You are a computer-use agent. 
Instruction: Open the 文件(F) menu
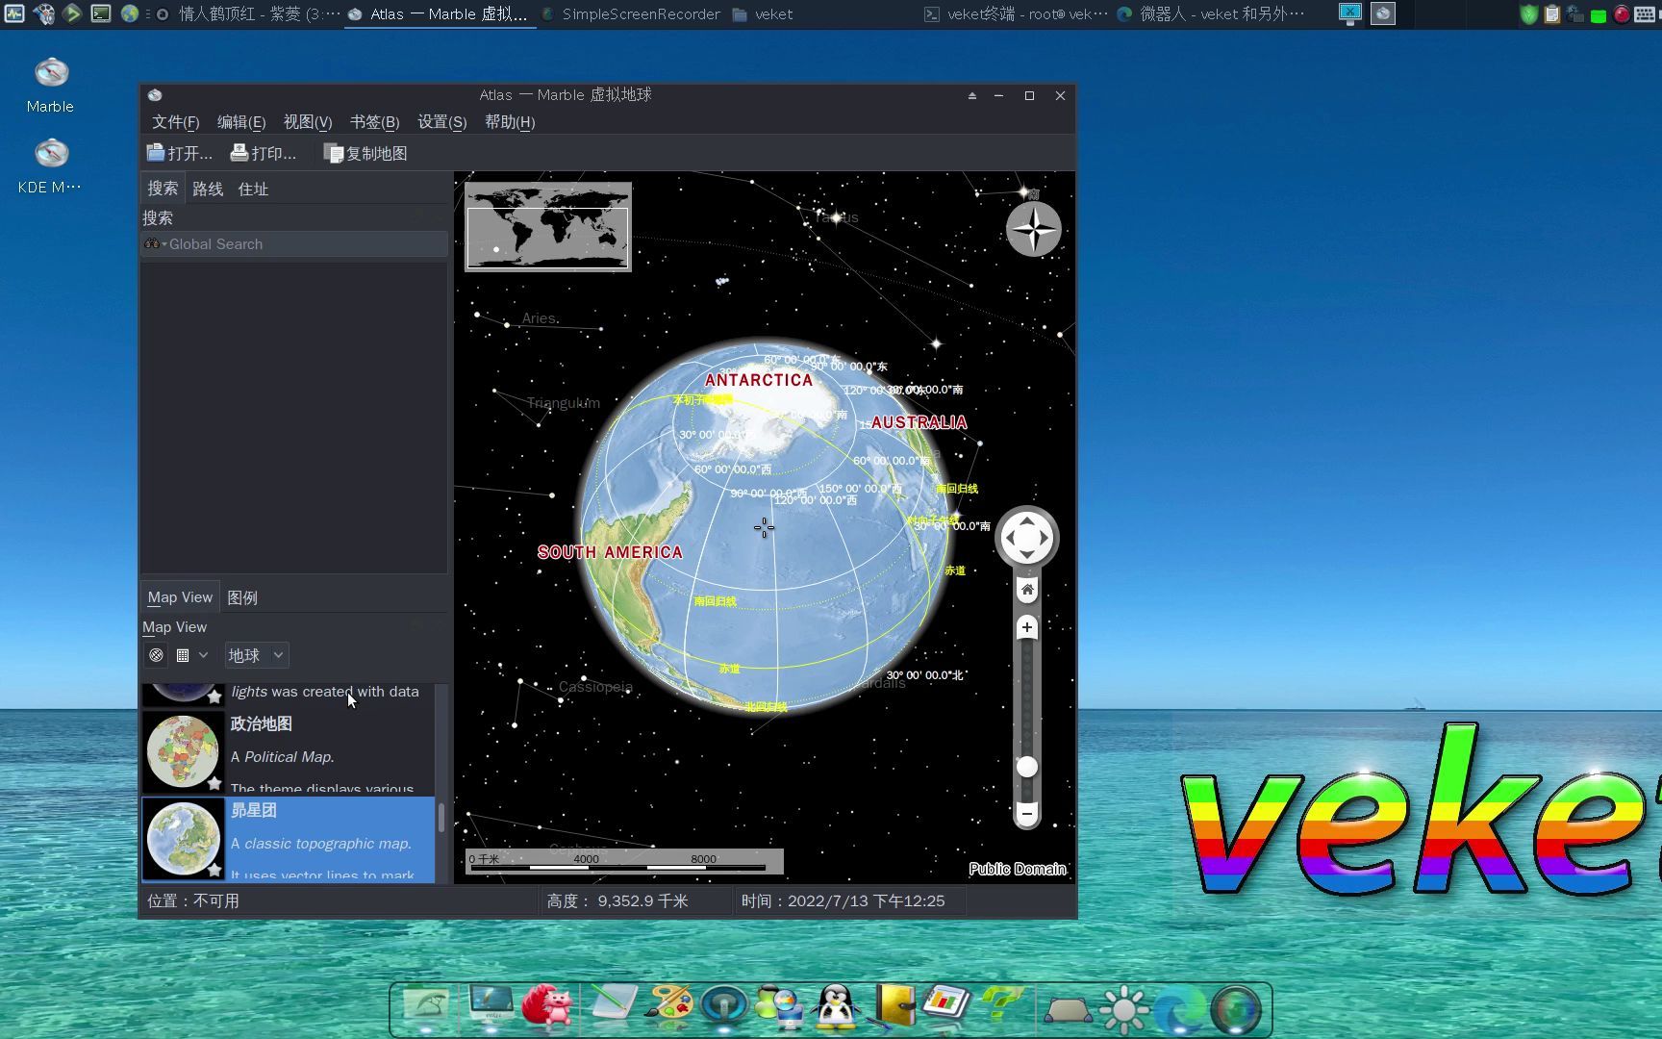click(175, 122)
